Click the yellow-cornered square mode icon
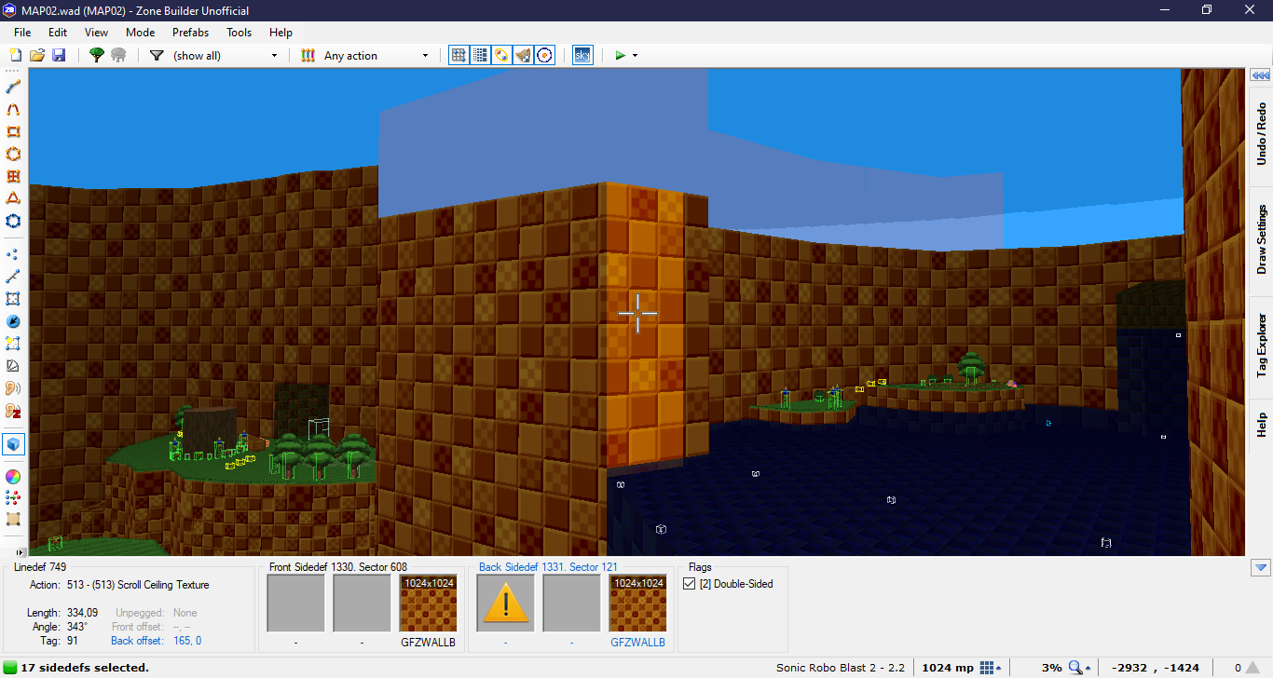 pyautogui.click(x=13, y=344)
